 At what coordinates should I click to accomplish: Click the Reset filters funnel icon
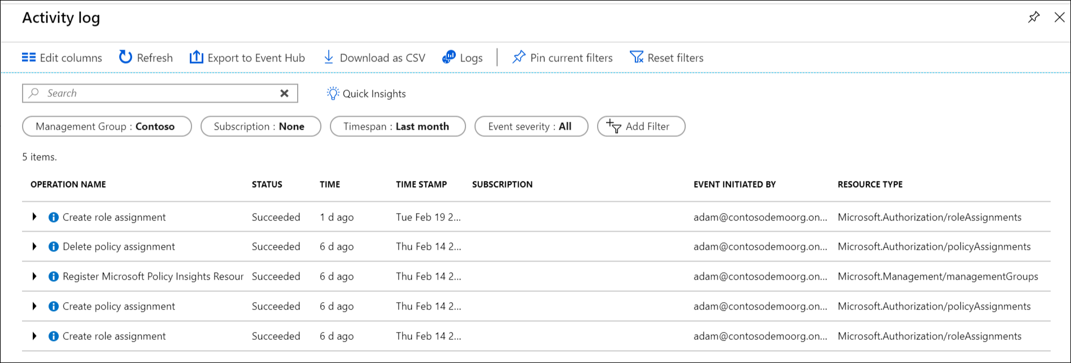tap(637, 57)
